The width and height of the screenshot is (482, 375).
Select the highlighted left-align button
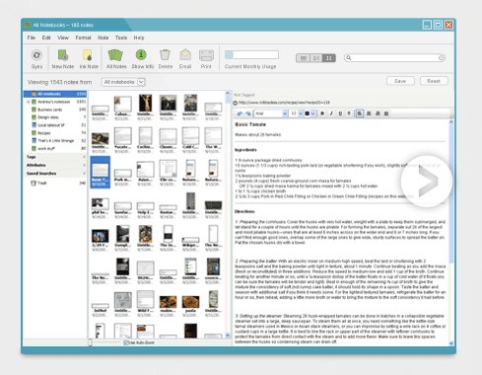pos(360,113)
